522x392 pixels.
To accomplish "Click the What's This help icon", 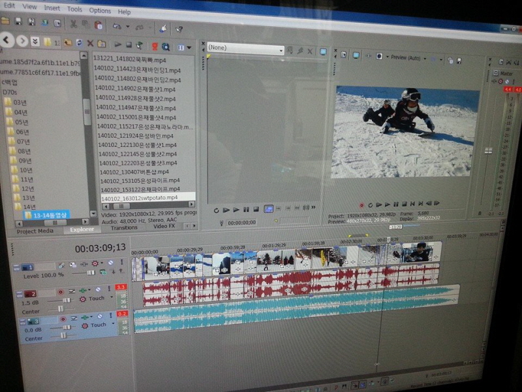I will tap(179, 29).
